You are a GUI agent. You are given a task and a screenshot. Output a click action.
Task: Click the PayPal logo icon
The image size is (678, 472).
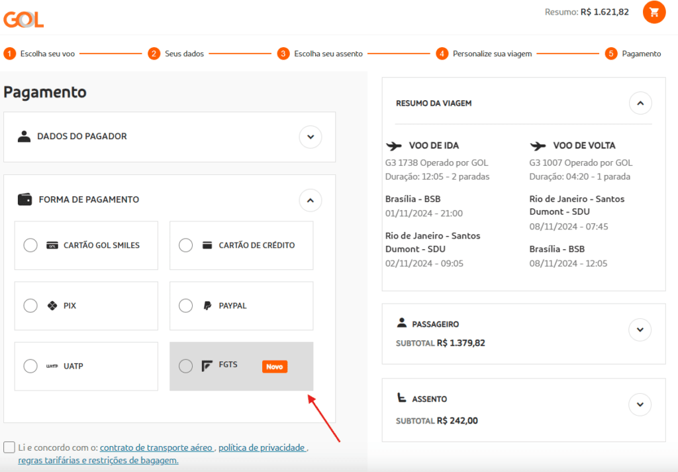point(207,306)
